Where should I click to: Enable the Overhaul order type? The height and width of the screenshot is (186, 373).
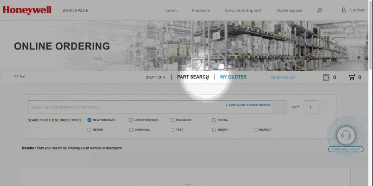[x=131, y=130]
